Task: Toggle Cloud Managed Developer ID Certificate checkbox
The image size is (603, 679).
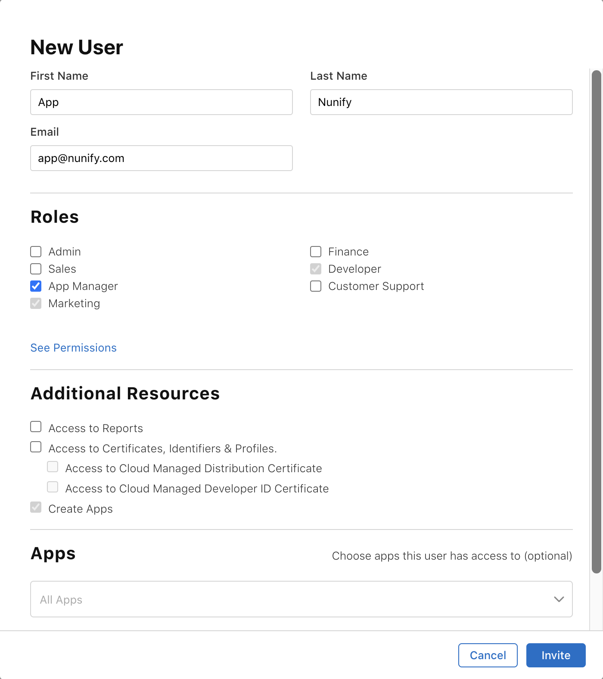Action: [53, 487]
